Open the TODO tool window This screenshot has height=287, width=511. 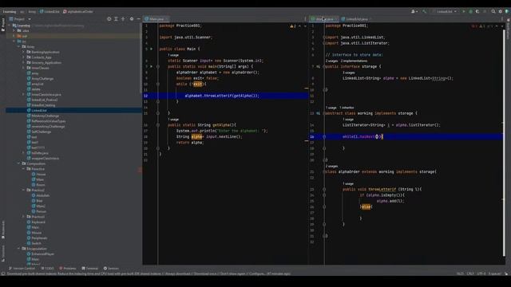pos(48,269)
